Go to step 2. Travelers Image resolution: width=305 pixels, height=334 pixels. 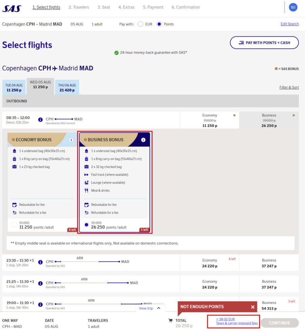click(x=79, y=7)
